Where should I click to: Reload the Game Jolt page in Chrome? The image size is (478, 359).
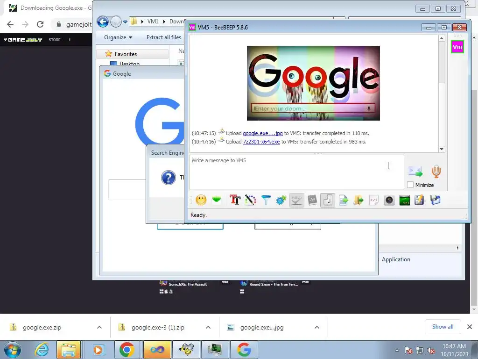[x=40, y=24]
